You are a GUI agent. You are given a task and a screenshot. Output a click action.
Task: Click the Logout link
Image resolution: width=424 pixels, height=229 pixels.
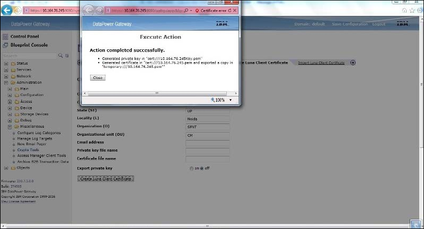point(378,24)
